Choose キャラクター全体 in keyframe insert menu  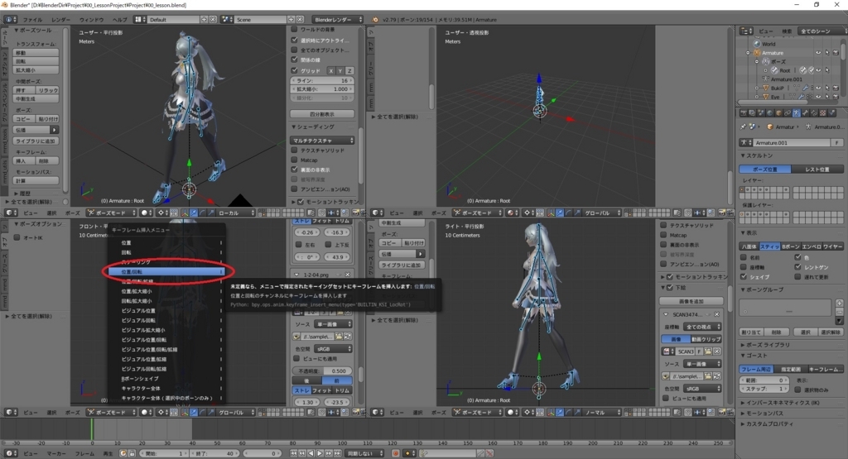(166, 388)
